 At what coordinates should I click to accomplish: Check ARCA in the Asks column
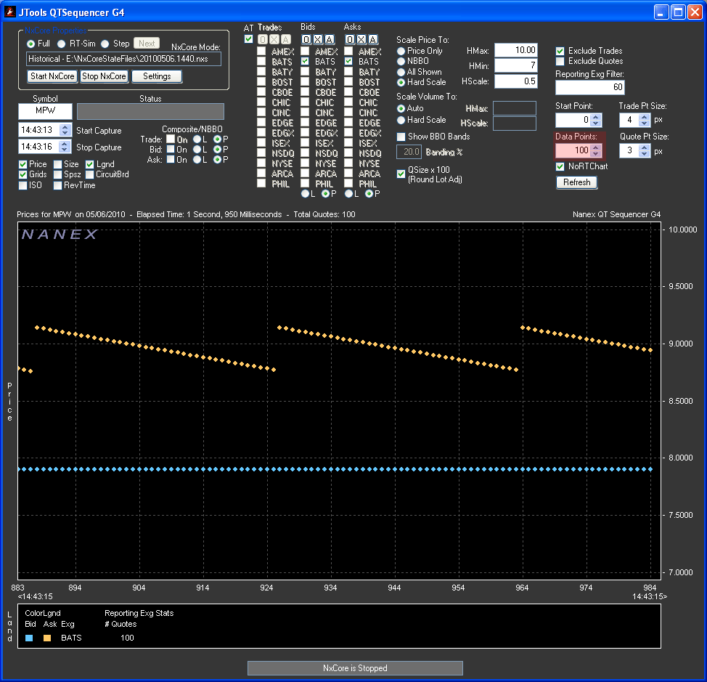348,174
